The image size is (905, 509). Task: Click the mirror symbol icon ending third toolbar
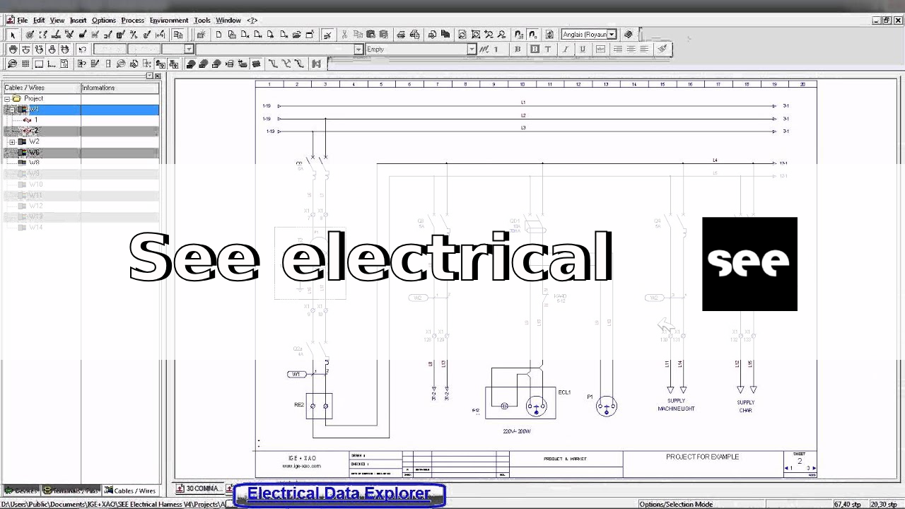(x=316, y=64)
